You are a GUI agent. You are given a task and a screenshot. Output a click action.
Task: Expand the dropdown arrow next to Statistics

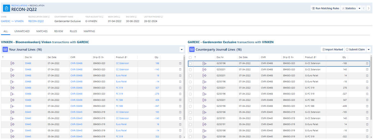click(359, 8)
